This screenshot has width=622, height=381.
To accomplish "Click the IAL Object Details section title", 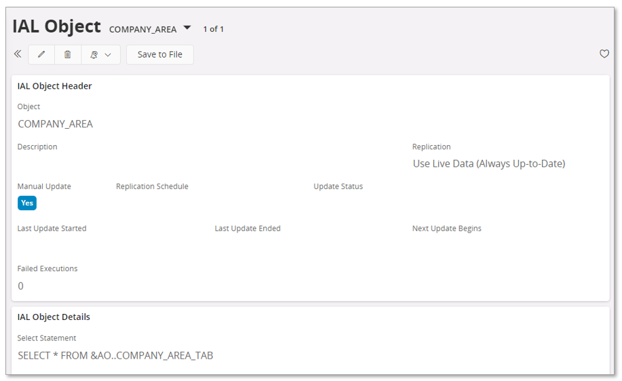I will (54, 317).
